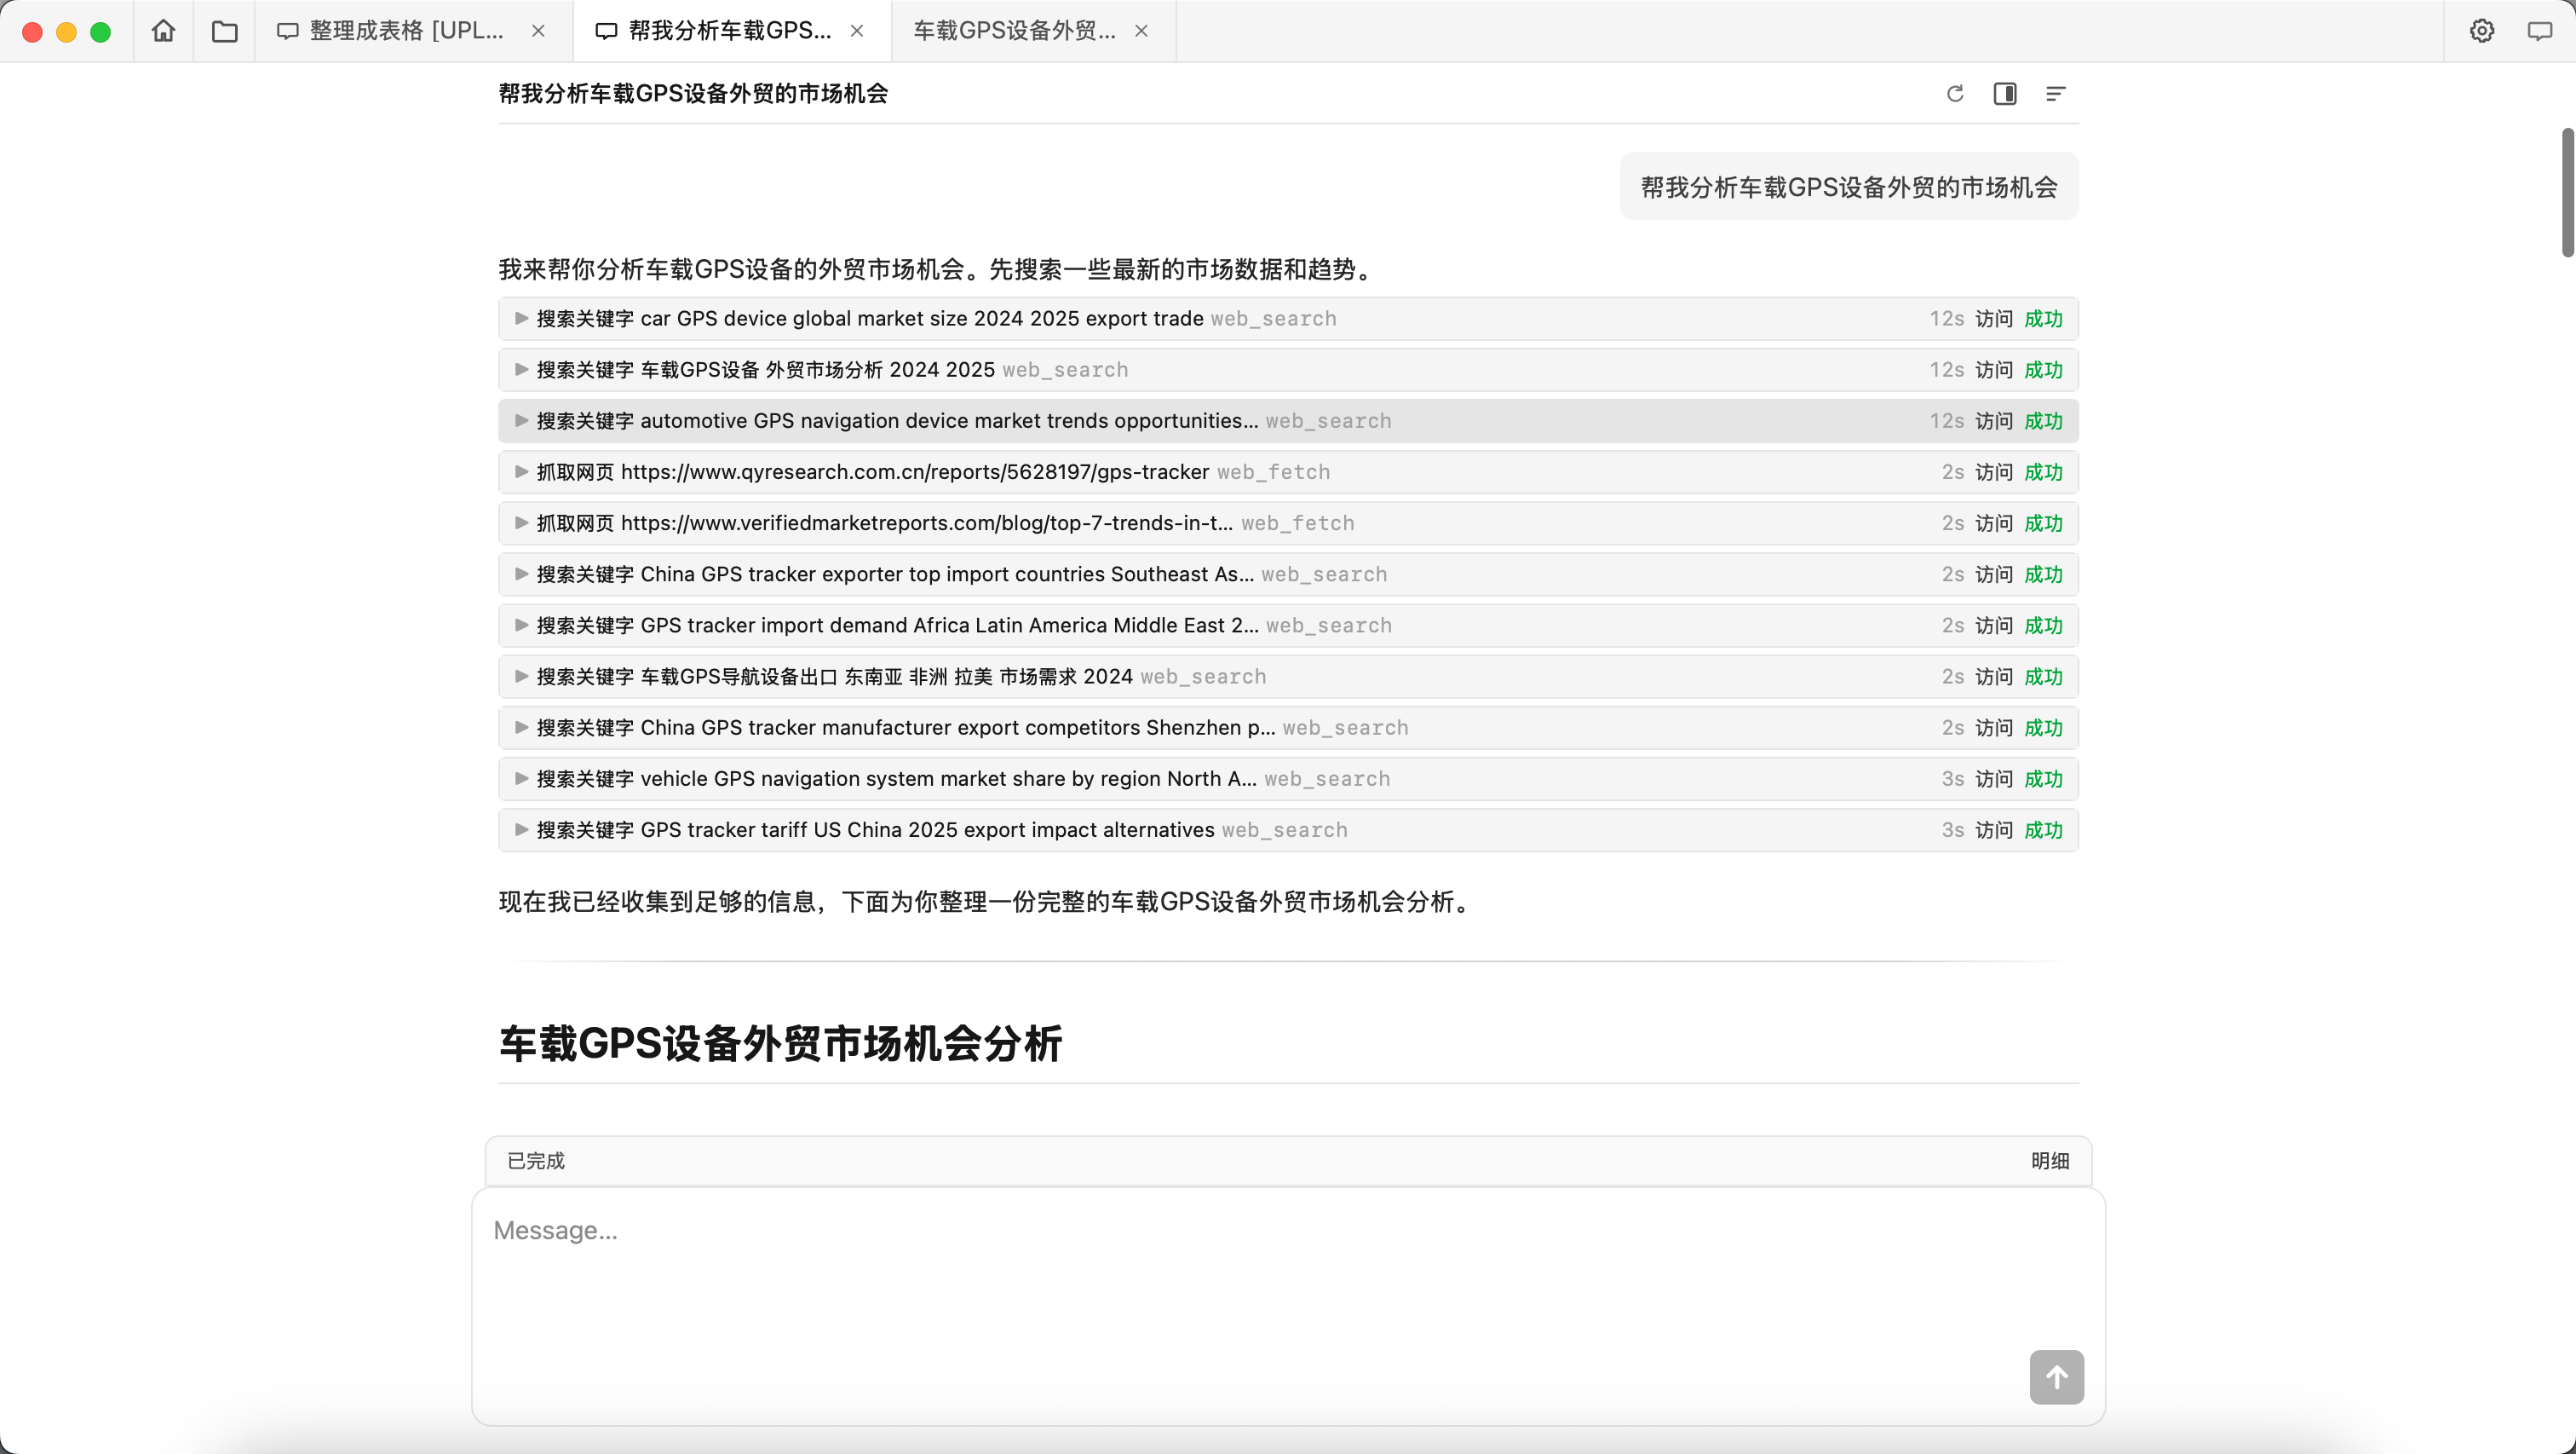This screenshot has height=1454, width=2576.
Task: Close the 帮我分析车载GPS... tab
Action: (857, 31)
